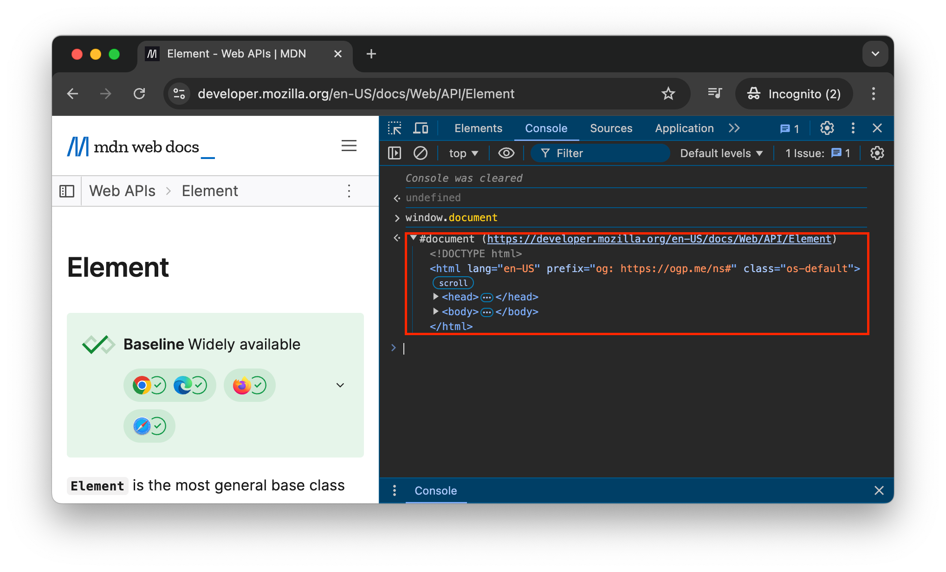Toggle the console sidebar
This screenshot has width=946, height=572.
click(395, 153)
